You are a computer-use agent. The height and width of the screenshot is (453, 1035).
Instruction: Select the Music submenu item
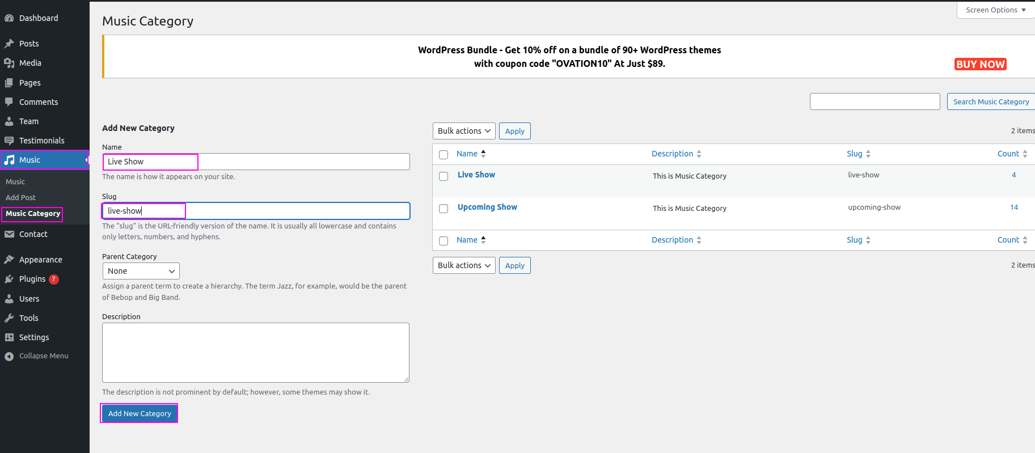pos(15,182)
